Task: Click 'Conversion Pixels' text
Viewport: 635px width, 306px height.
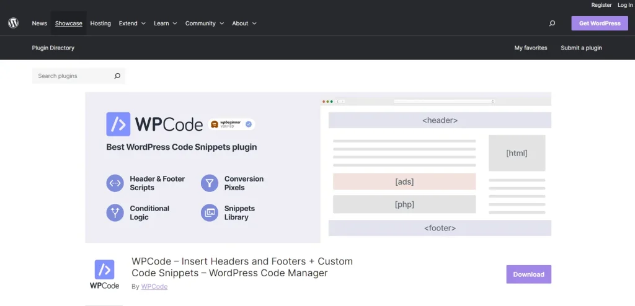Action: coord(244,183)
